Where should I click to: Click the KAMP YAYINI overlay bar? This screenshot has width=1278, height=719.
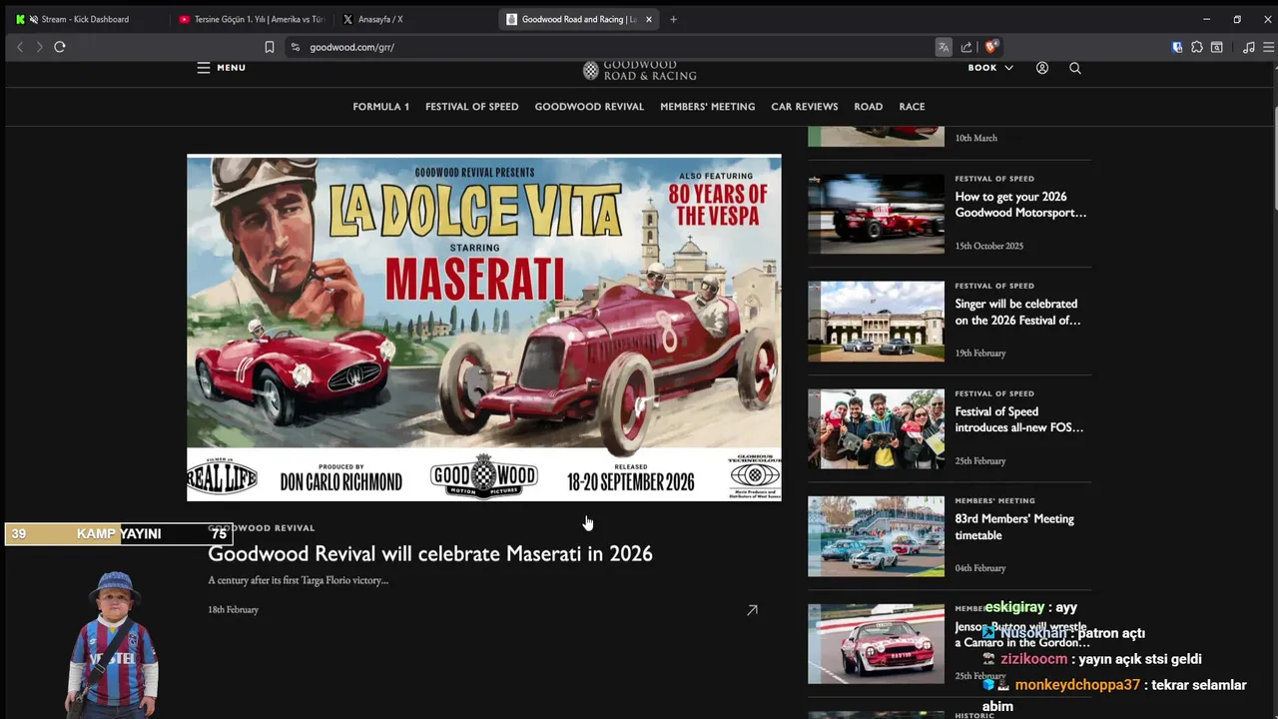tap(119, 534)
